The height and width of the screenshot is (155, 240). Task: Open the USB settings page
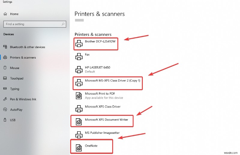[13, 120]
